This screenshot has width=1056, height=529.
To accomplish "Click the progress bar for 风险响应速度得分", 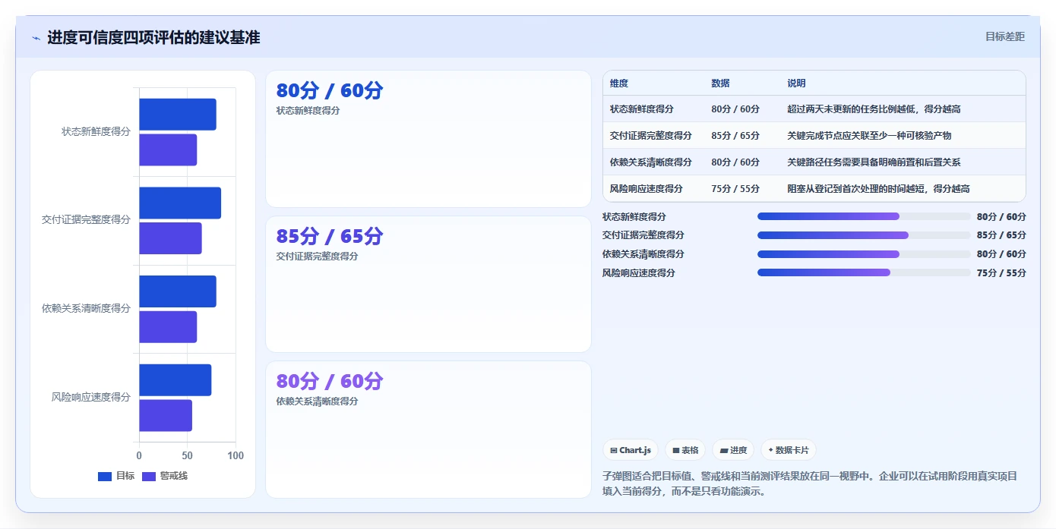I will 864,272.
